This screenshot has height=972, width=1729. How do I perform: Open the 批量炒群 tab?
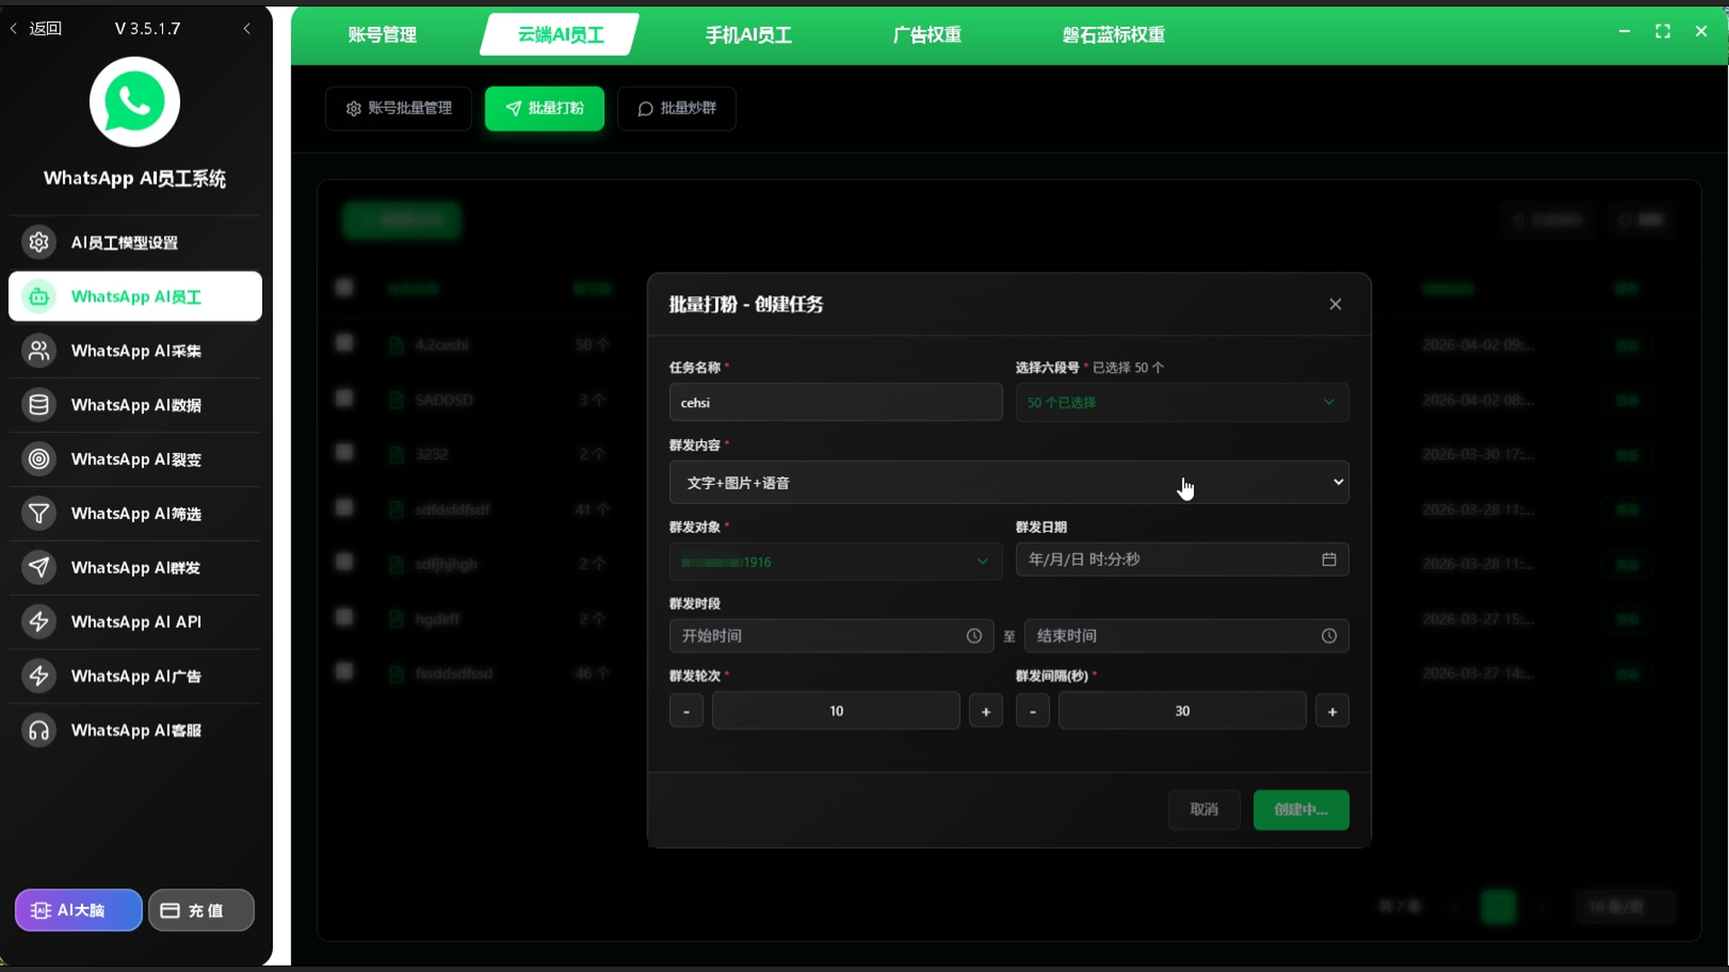[677, 108]
